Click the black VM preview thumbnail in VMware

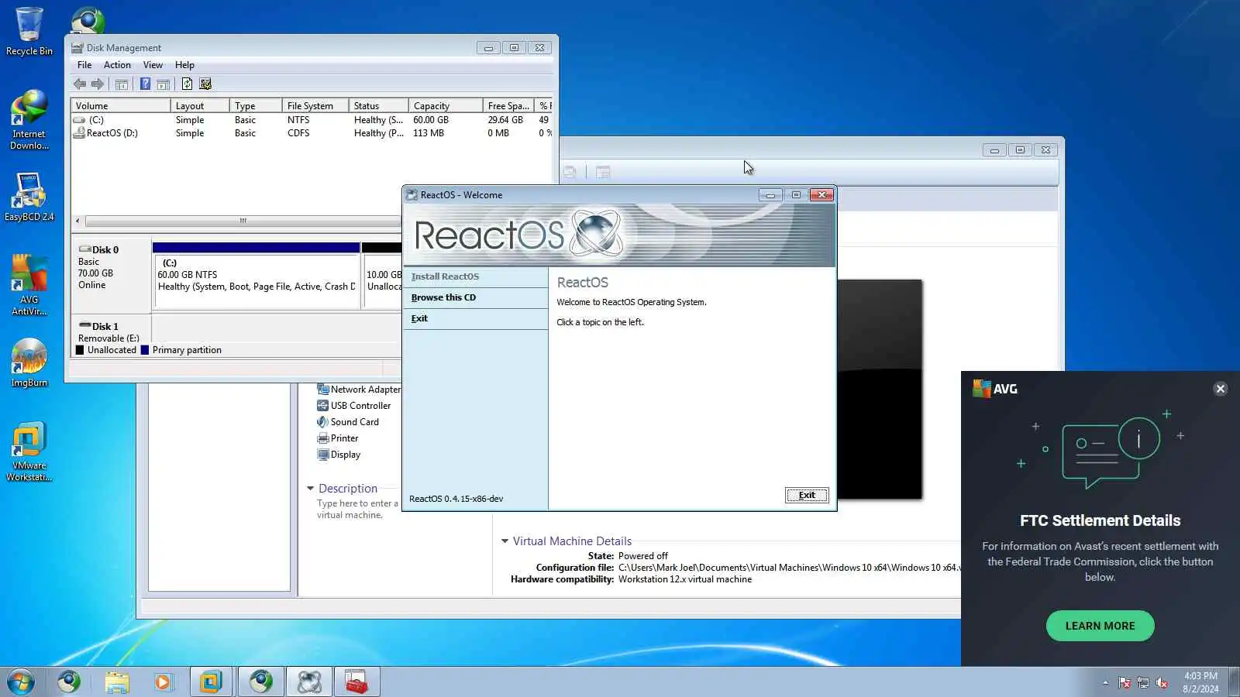click(880, 390)
